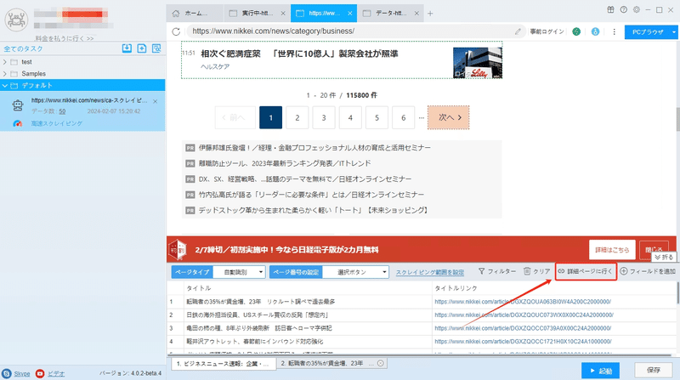This screenshot has height=380, width=680.
Task: Open the 自動識別 page type dropdown
Action: click(239, 272)
